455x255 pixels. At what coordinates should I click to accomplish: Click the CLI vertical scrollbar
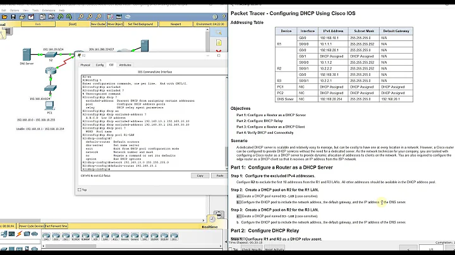click(226, 123)
